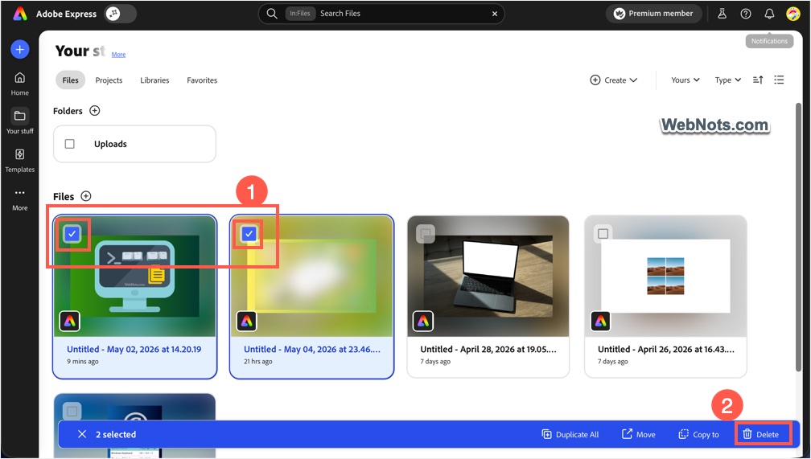Click the title Untitled - May 04, 2026

click(x=312, y=350)
